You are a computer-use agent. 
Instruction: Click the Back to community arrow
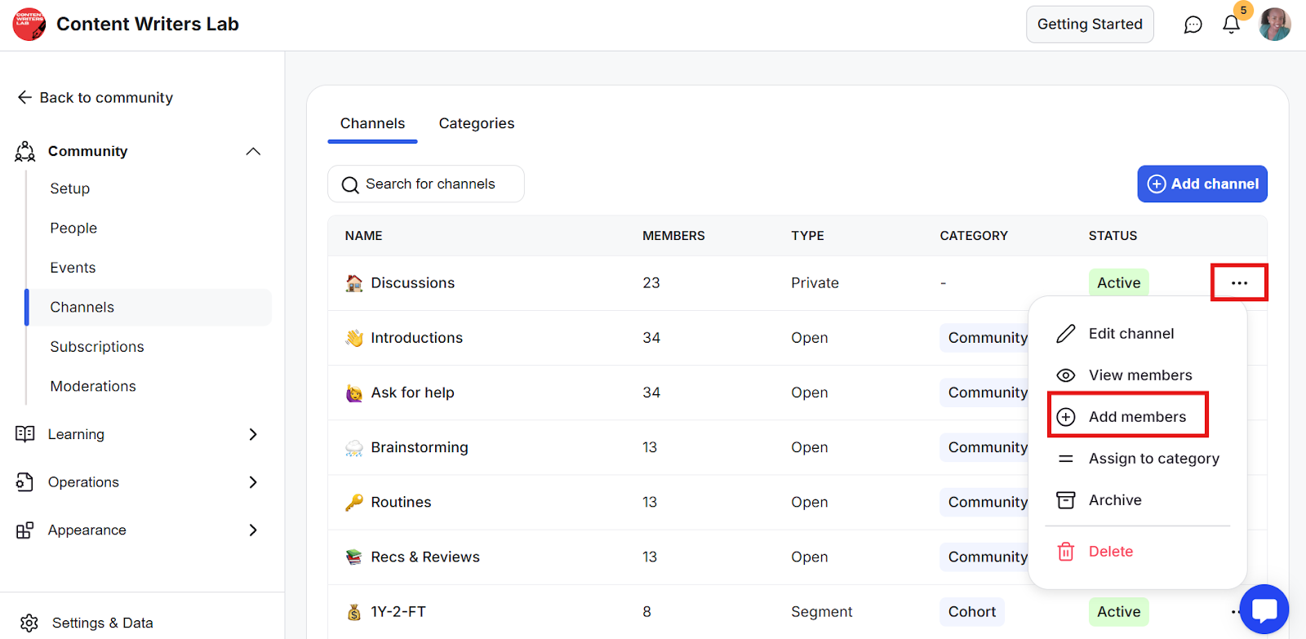(x=24, y=98)
